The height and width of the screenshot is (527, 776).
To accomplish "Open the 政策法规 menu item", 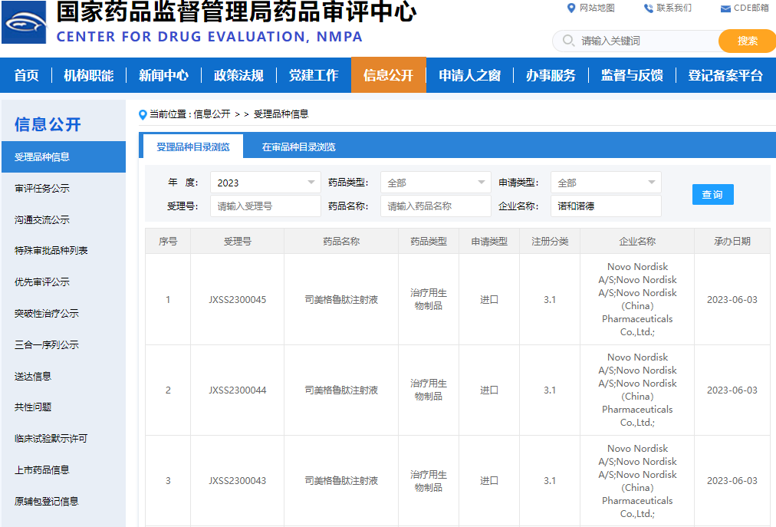I will coord(238,75).
